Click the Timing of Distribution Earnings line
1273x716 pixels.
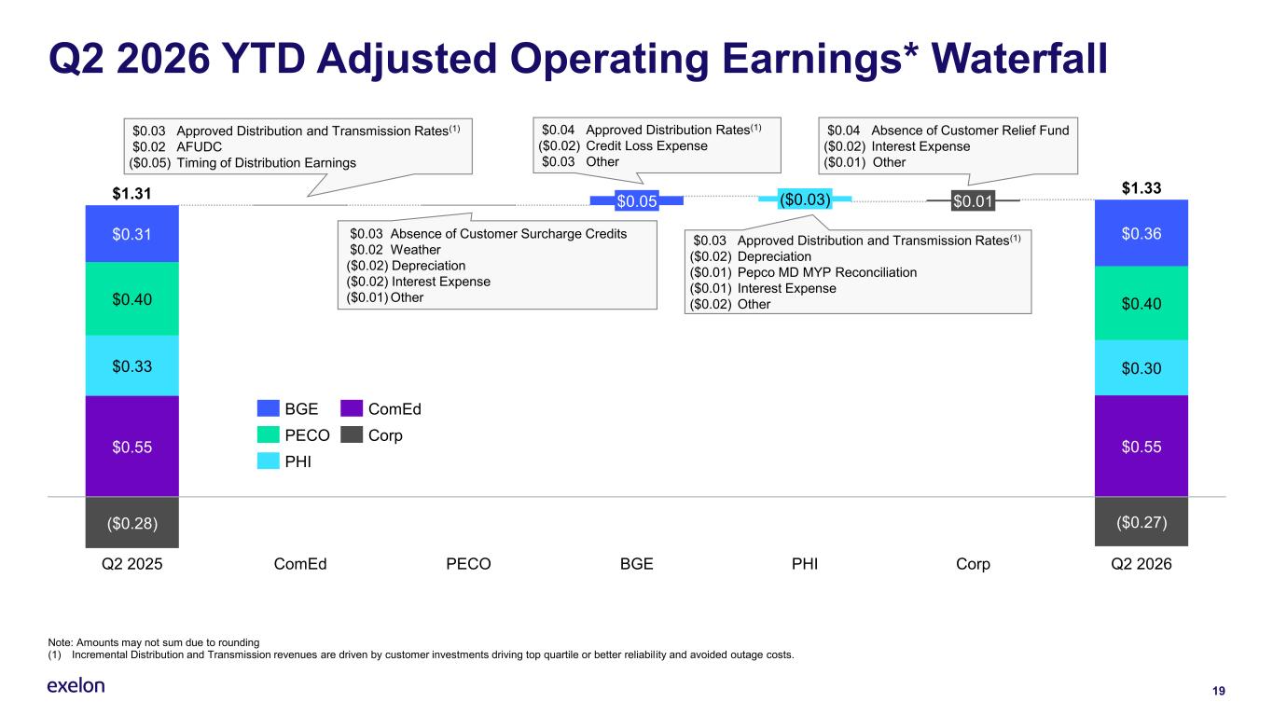(242, 163)
